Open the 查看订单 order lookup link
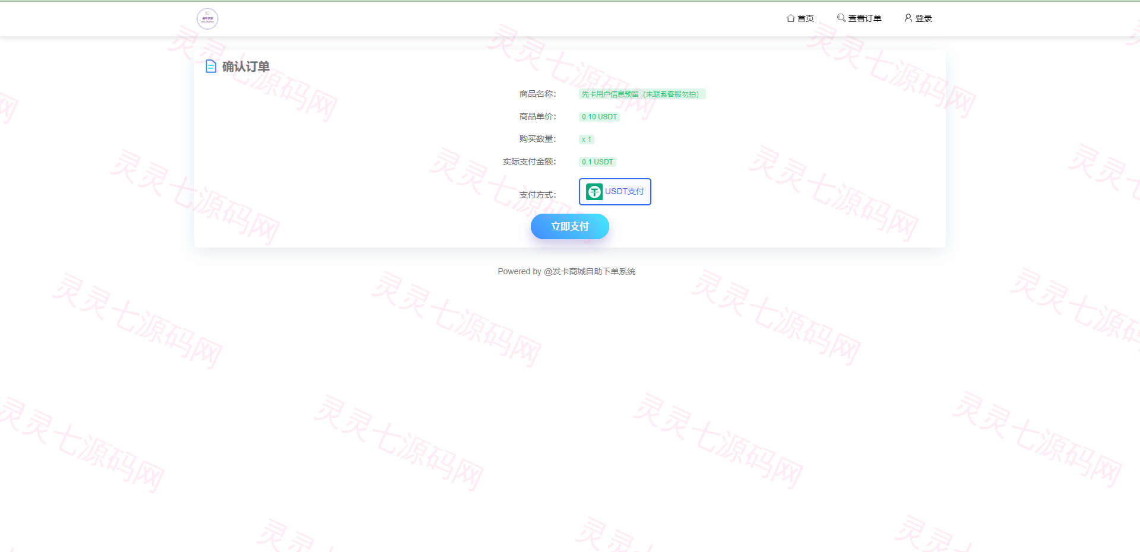Screen dimensions: 1140x552 859,18
